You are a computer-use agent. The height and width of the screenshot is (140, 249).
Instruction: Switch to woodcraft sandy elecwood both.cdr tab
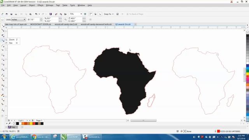coord(96,24)
